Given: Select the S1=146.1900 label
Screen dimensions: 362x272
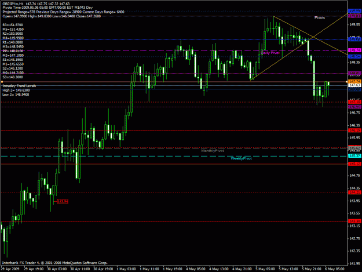Looking at the screenshot, I should (13, 60).
